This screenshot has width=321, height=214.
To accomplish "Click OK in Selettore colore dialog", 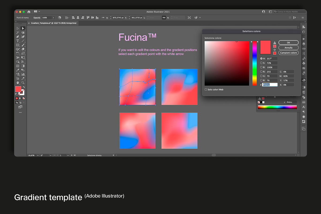I will pyautogui.click(x=288, y=43).
